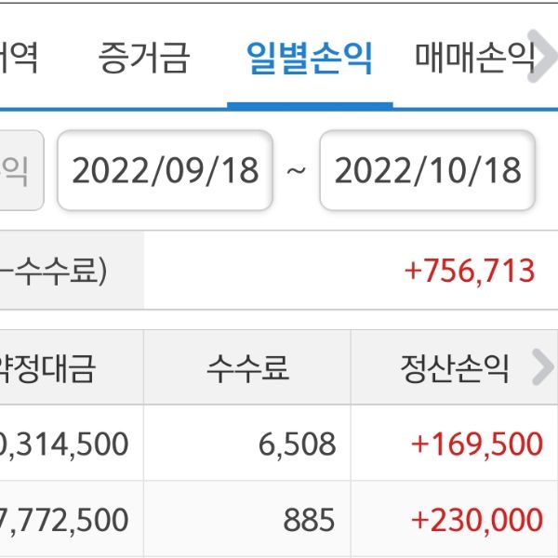Open the start date field 2022/09/18
The height and width of the screenshot is (558, 558).
166,171
